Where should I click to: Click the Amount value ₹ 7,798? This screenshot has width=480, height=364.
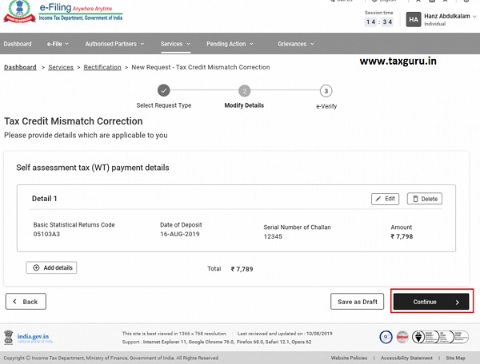tap(402, 236)
